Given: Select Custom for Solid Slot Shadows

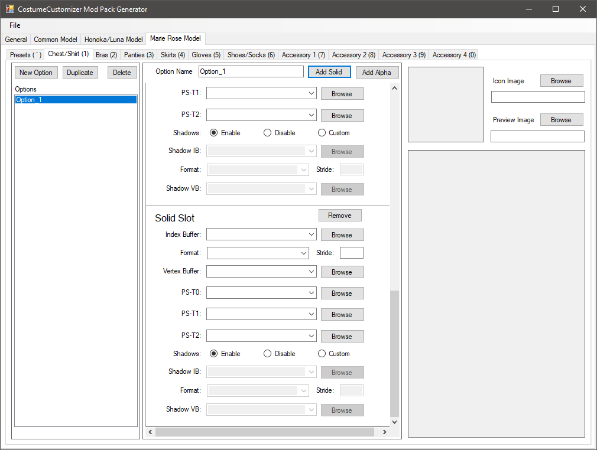Looking at the screenshot, I should (x=333, y=354).
